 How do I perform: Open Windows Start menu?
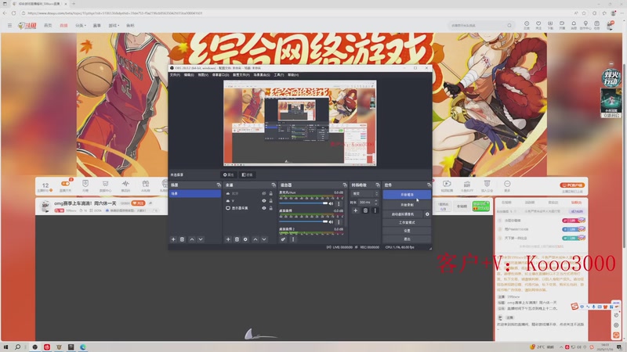pos(5,347)
